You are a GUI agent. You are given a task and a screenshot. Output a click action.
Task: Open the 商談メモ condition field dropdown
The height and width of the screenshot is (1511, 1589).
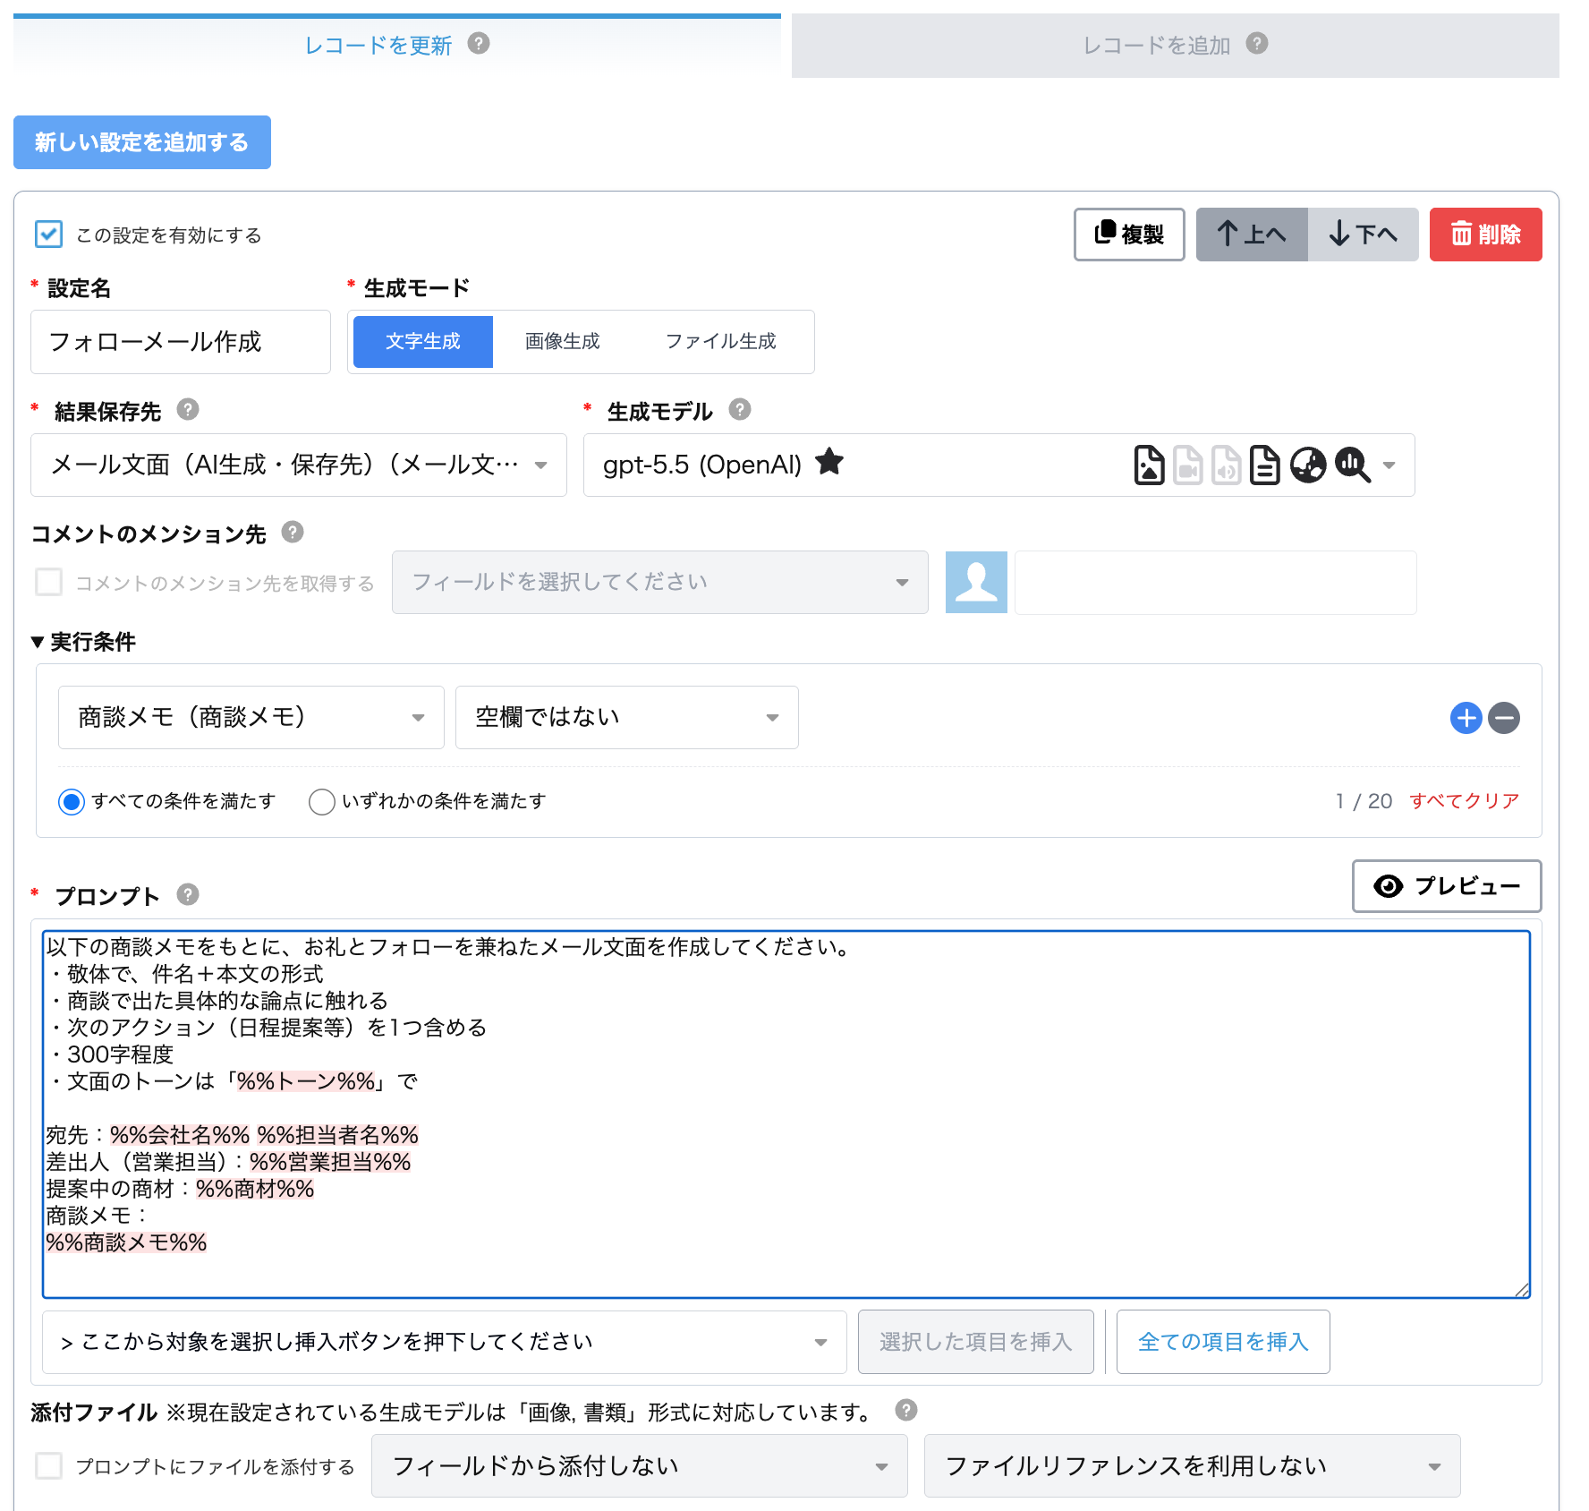(251, 717)
